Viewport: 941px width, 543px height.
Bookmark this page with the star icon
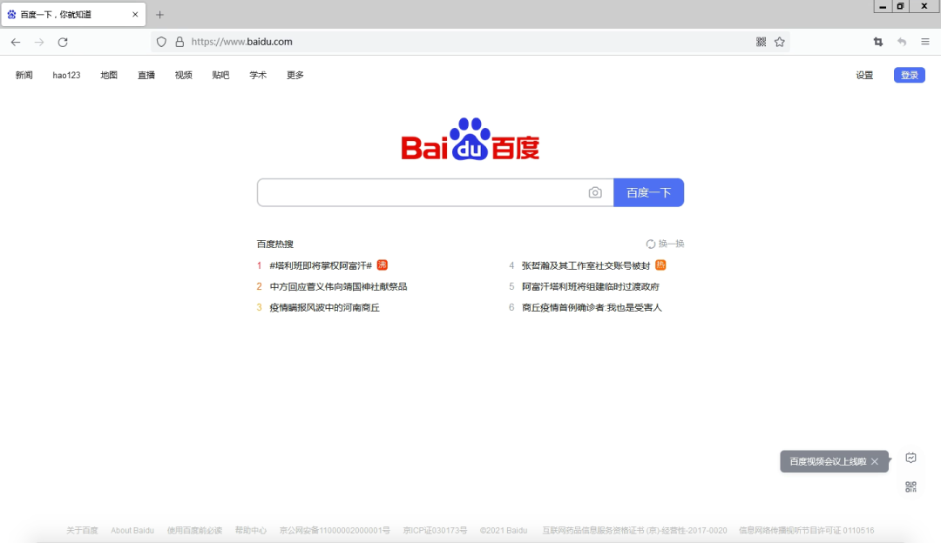coord(780,42)
